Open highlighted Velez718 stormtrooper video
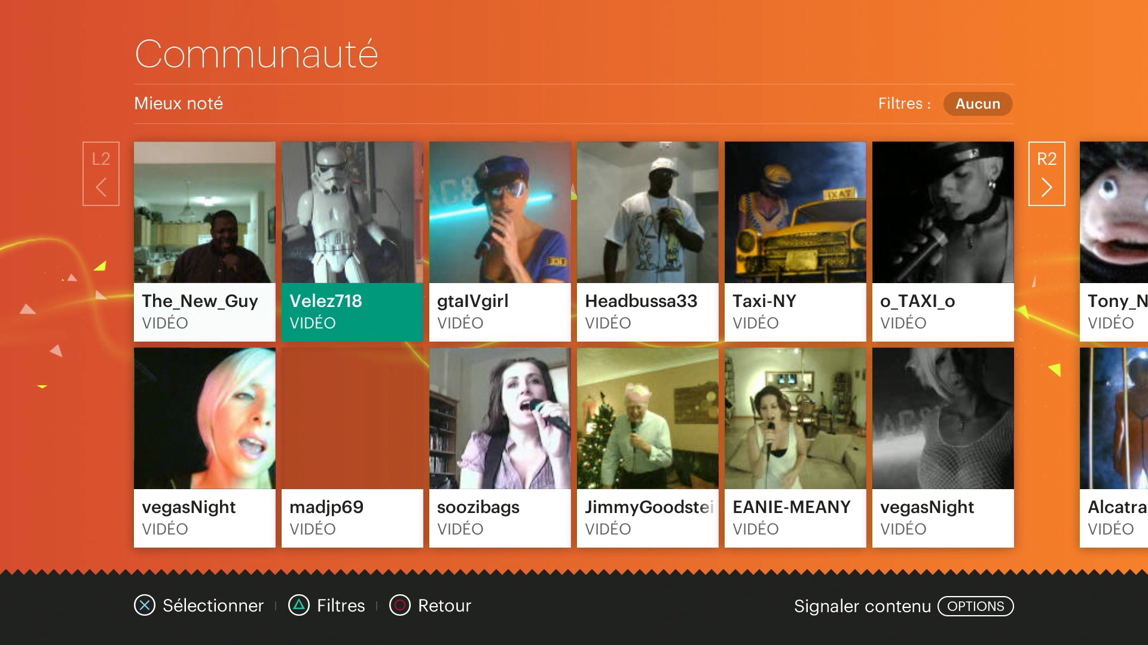Image resolution: width=1148 pixels, height=645 pixels. pos(352,241)
